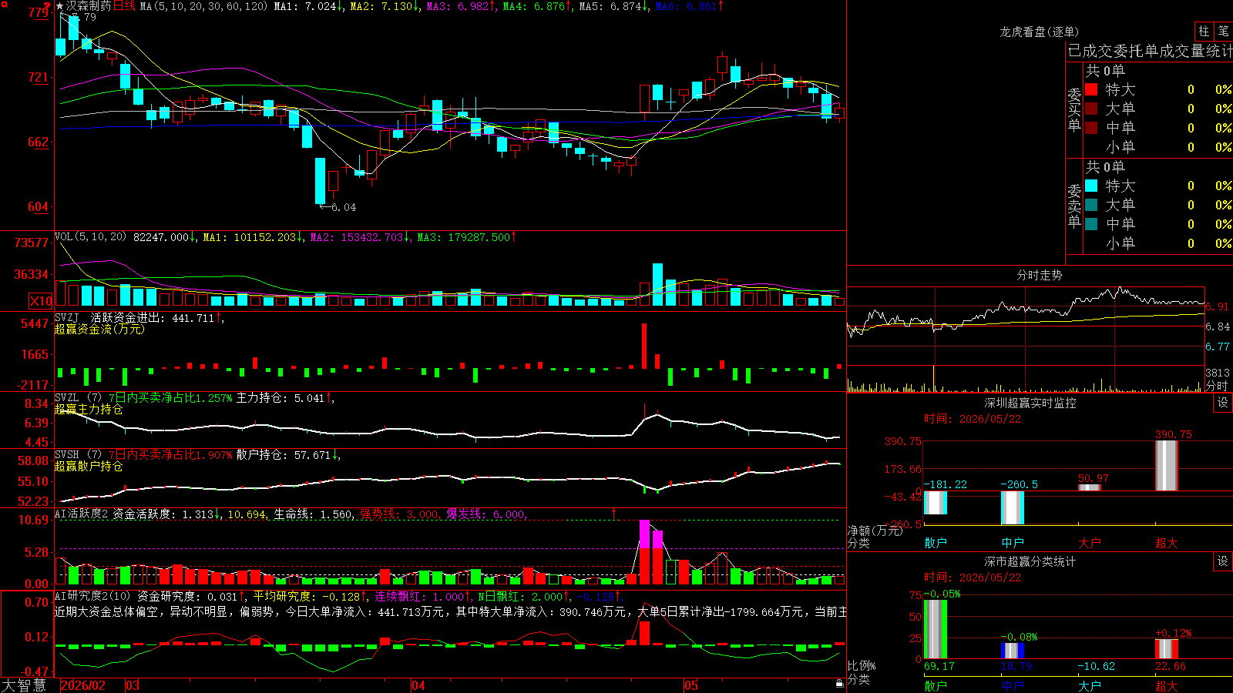Click the 分时走势 panel title
Screen dimensions: 1233x693
(x=1039, y=275)
